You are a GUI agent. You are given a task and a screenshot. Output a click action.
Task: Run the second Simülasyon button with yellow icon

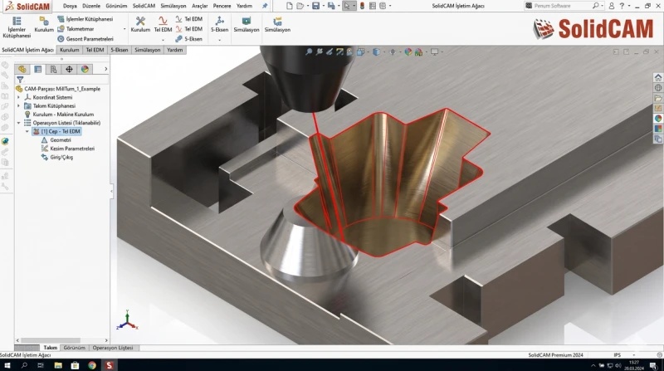[277, 25]
